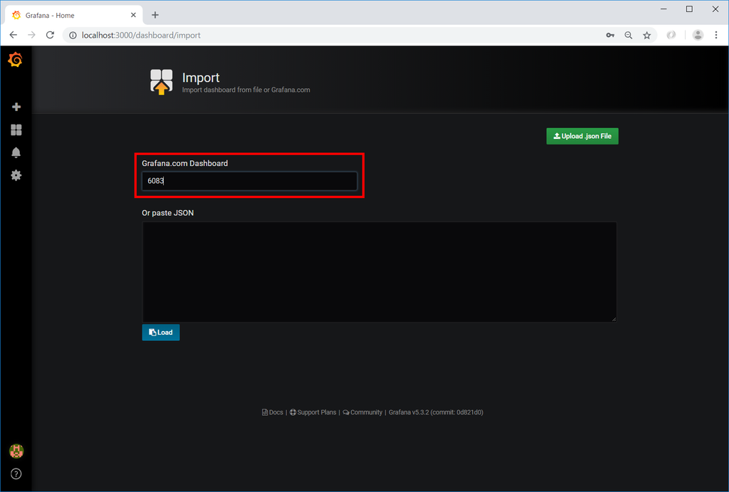Viewport: 729px width, 492px height.
Task: Minimize the browser window
Action: 664,9
